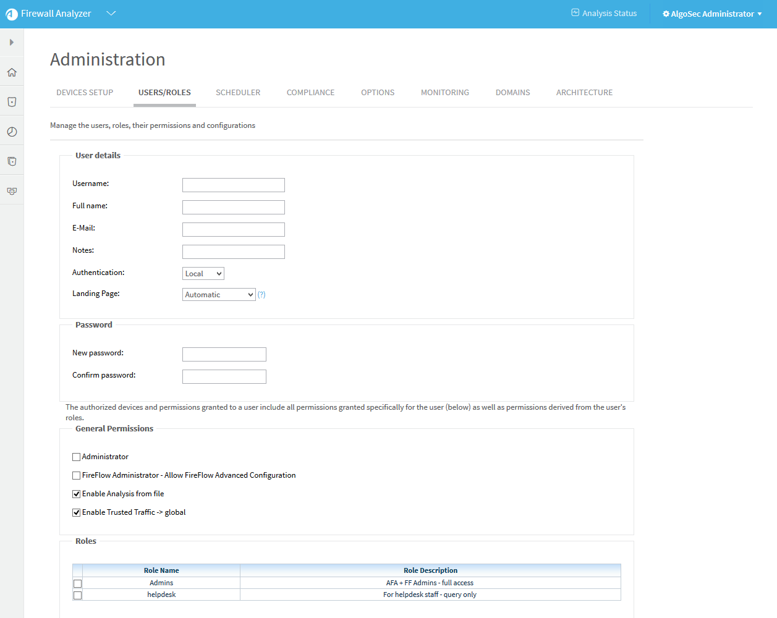
Task: Click the Analysis Status link
Action: click(x=609, y=14)
